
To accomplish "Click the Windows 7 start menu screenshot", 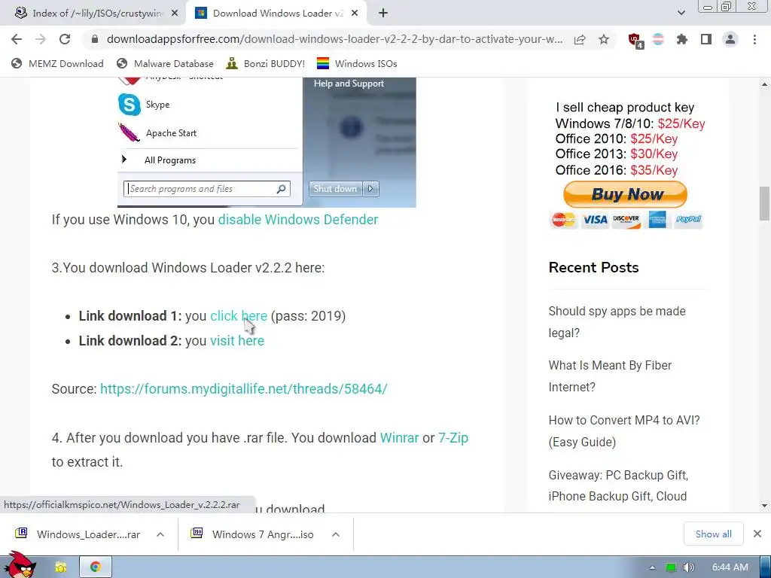I will click(267, 142).
